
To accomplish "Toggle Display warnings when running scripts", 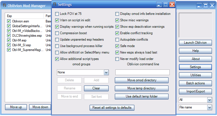I will 57,27.
